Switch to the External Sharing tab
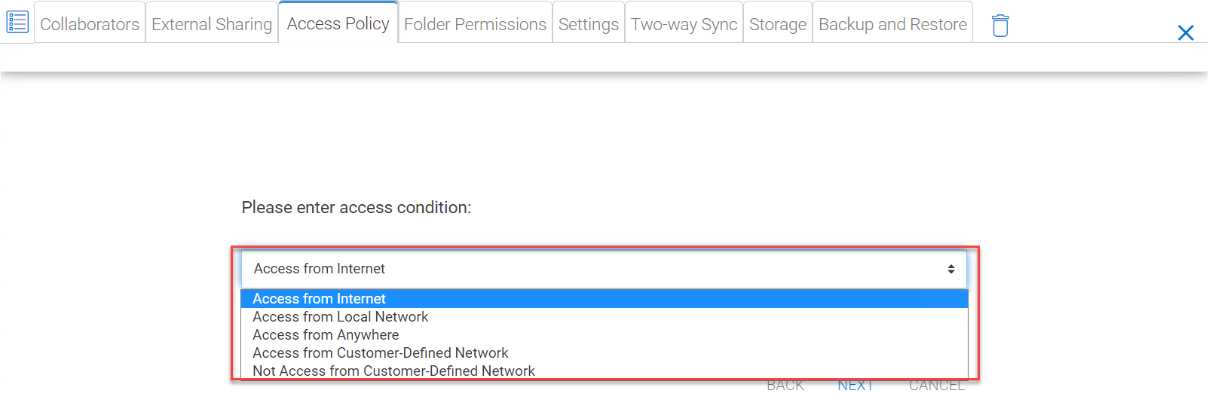This screenshot has width=1209, height=418. (x=212, y=24)
